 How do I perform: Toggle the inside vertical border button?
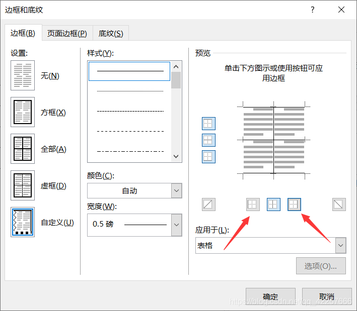[273, 204]
